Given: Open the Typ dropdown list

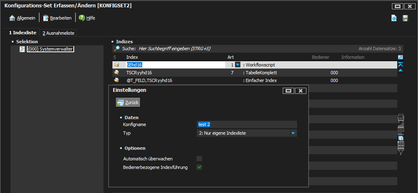Looking at the screenshot, I should [293, 133].
